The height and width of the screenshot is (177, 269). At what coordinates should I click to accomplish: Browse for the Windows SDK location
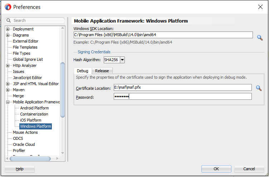tap(260, 38)
